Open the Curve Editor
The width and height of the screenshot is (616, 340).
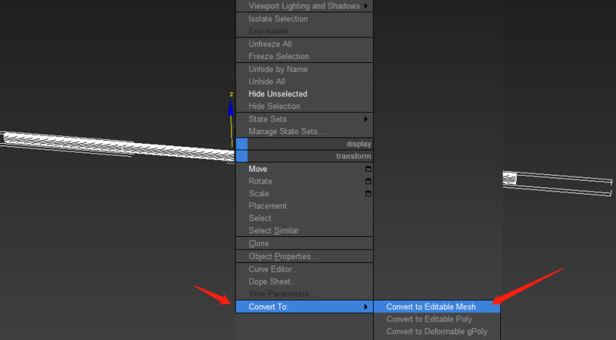304,270
